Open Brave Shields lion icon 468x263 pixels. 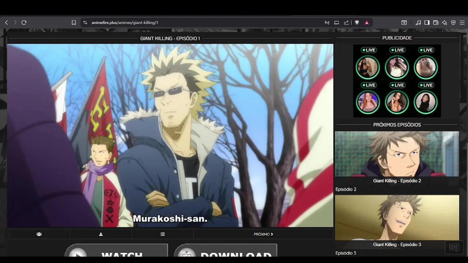click(357, 23)
